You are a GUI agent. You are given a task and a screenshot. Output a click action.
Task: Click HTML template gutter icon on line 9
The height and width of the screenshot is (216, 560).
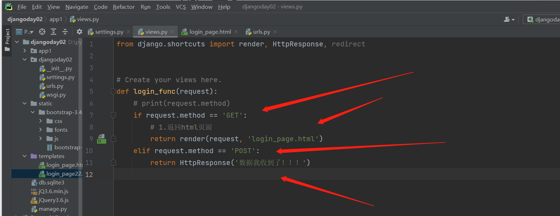click(102, 139)
